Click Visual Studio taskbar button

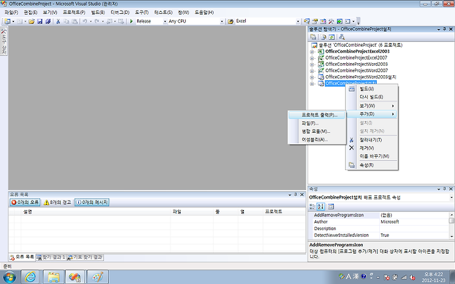pyautogui.click(x=75, y=277)
